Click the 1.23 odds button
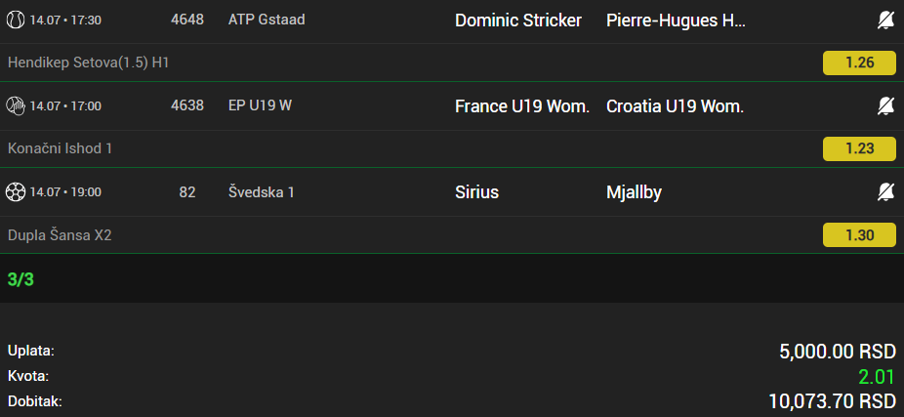 (x=859, y=148)
